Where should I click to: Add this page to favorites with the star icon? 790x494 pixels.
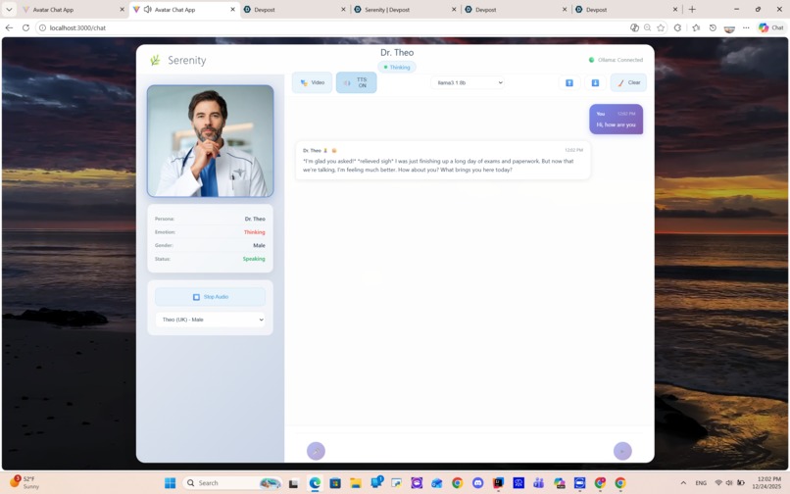click(x=661, y=27)
